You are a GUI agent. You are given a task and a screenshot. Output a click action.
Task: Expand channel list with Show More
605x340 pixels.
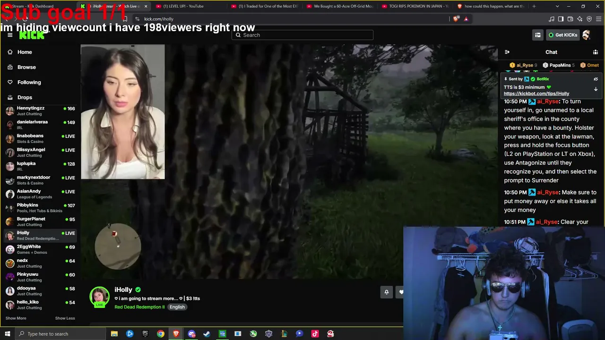pos(16,318)
